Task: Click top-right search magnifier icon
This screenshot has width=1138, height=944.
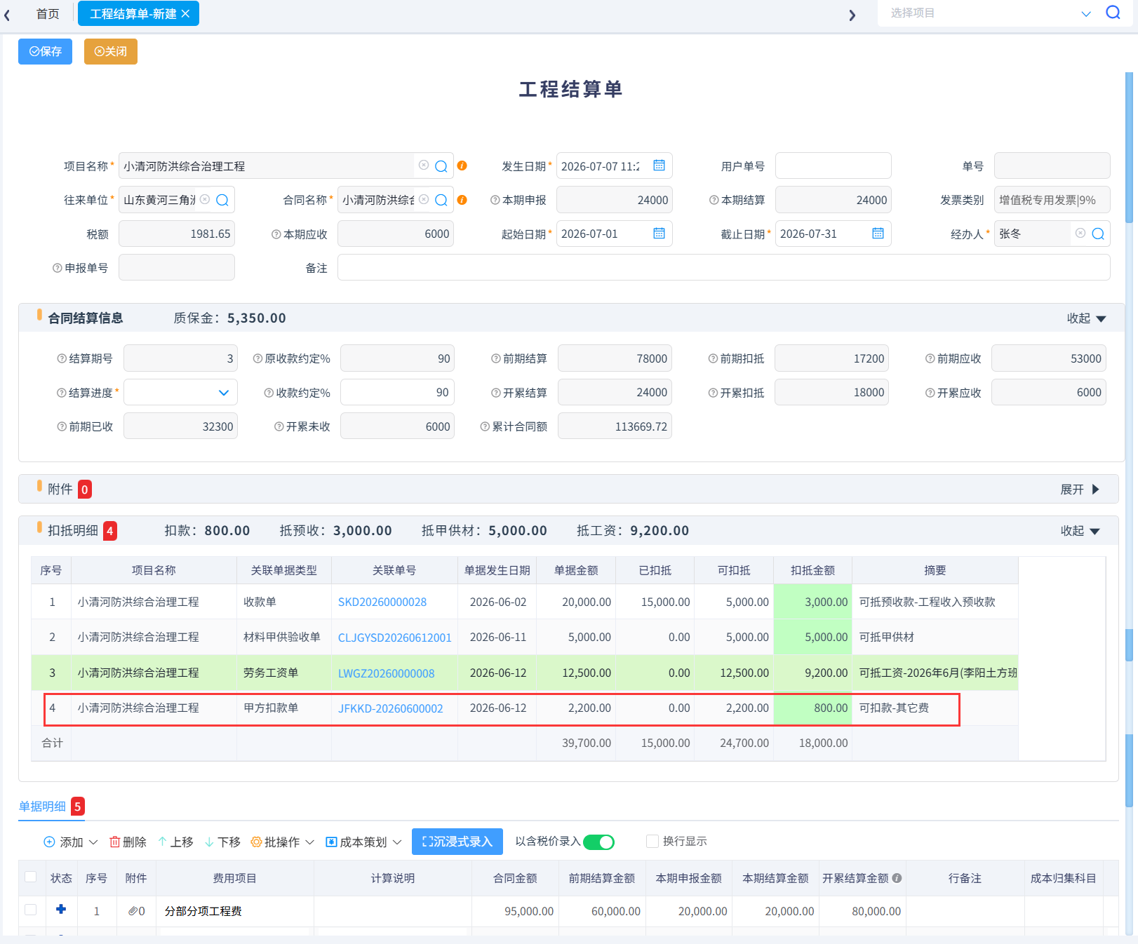Action: click(1113, 13)
